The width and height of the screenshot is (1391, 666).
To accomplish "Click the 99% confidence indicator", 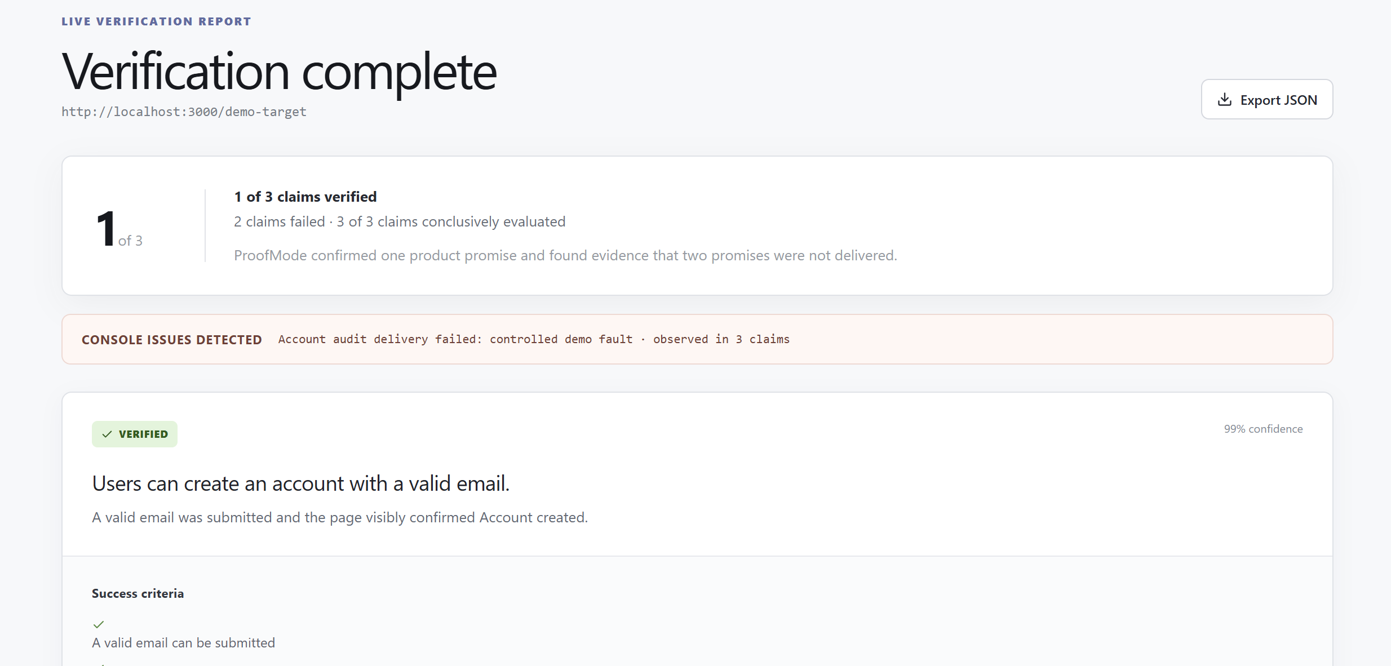I will pyautogui.click(x=1263, y=429).
